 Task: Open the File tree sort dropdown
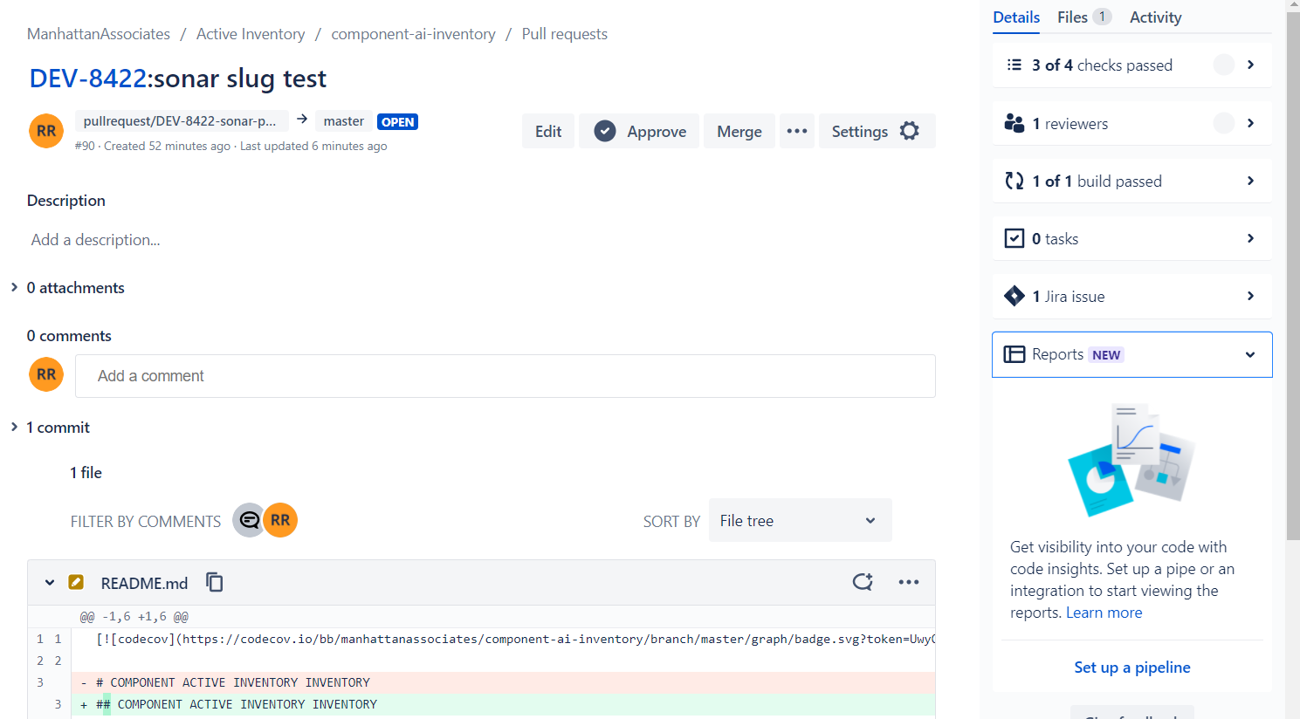pyautogui.click(x=800, y=520)
